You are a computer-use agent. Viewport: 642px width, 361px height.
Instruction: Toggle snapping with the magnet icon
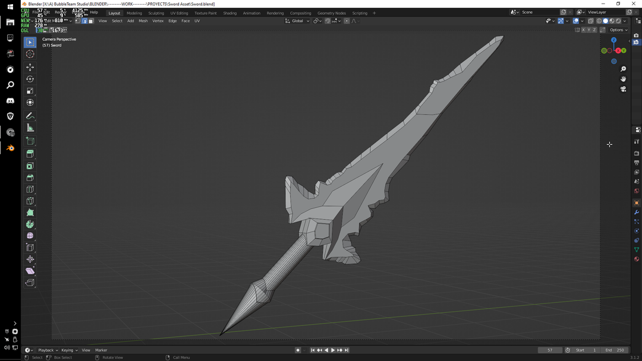click(328, 20)
